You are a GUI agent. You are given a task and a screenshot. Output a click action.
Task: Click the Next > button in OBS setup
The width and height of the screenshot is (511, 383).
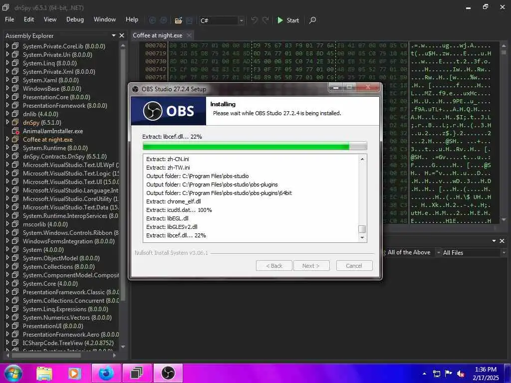click(x=311, y=266)
